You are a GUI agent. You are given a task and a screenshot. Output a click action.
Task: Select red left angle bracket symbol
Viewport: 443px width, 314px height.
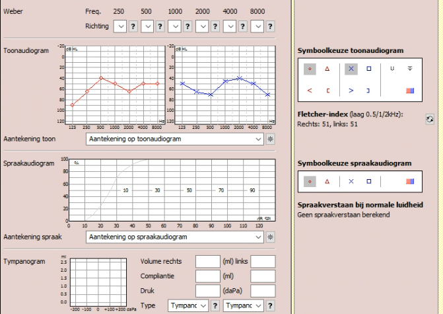[x=310, y=90]
